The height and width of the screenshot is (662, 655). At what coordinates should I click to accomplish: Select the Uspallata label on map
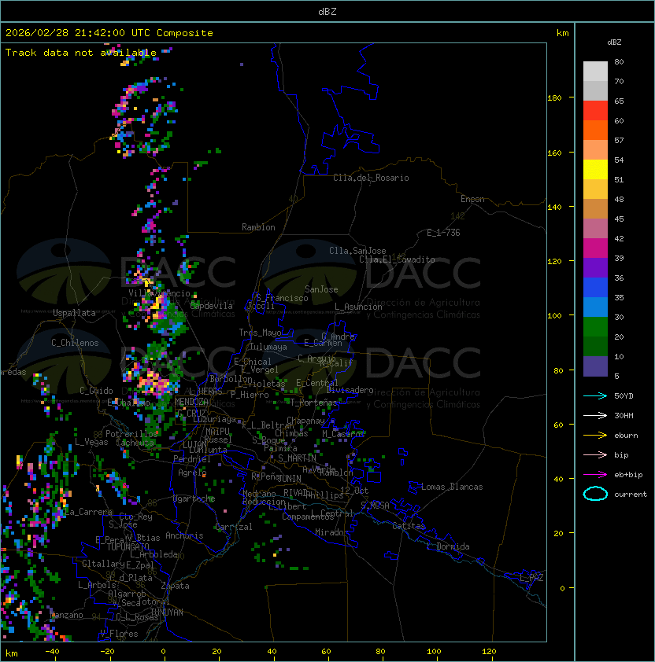(74, 313)
